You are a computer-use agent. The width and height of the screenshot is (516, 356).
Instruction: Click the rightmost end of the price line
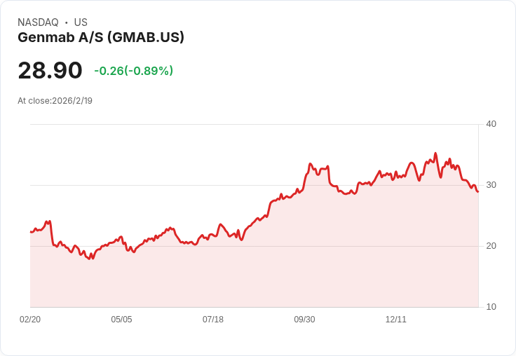(x=477, y=191)
